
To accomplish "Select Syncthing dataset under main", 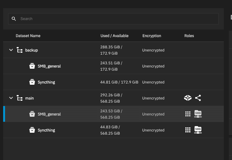I will pos(113,130).
